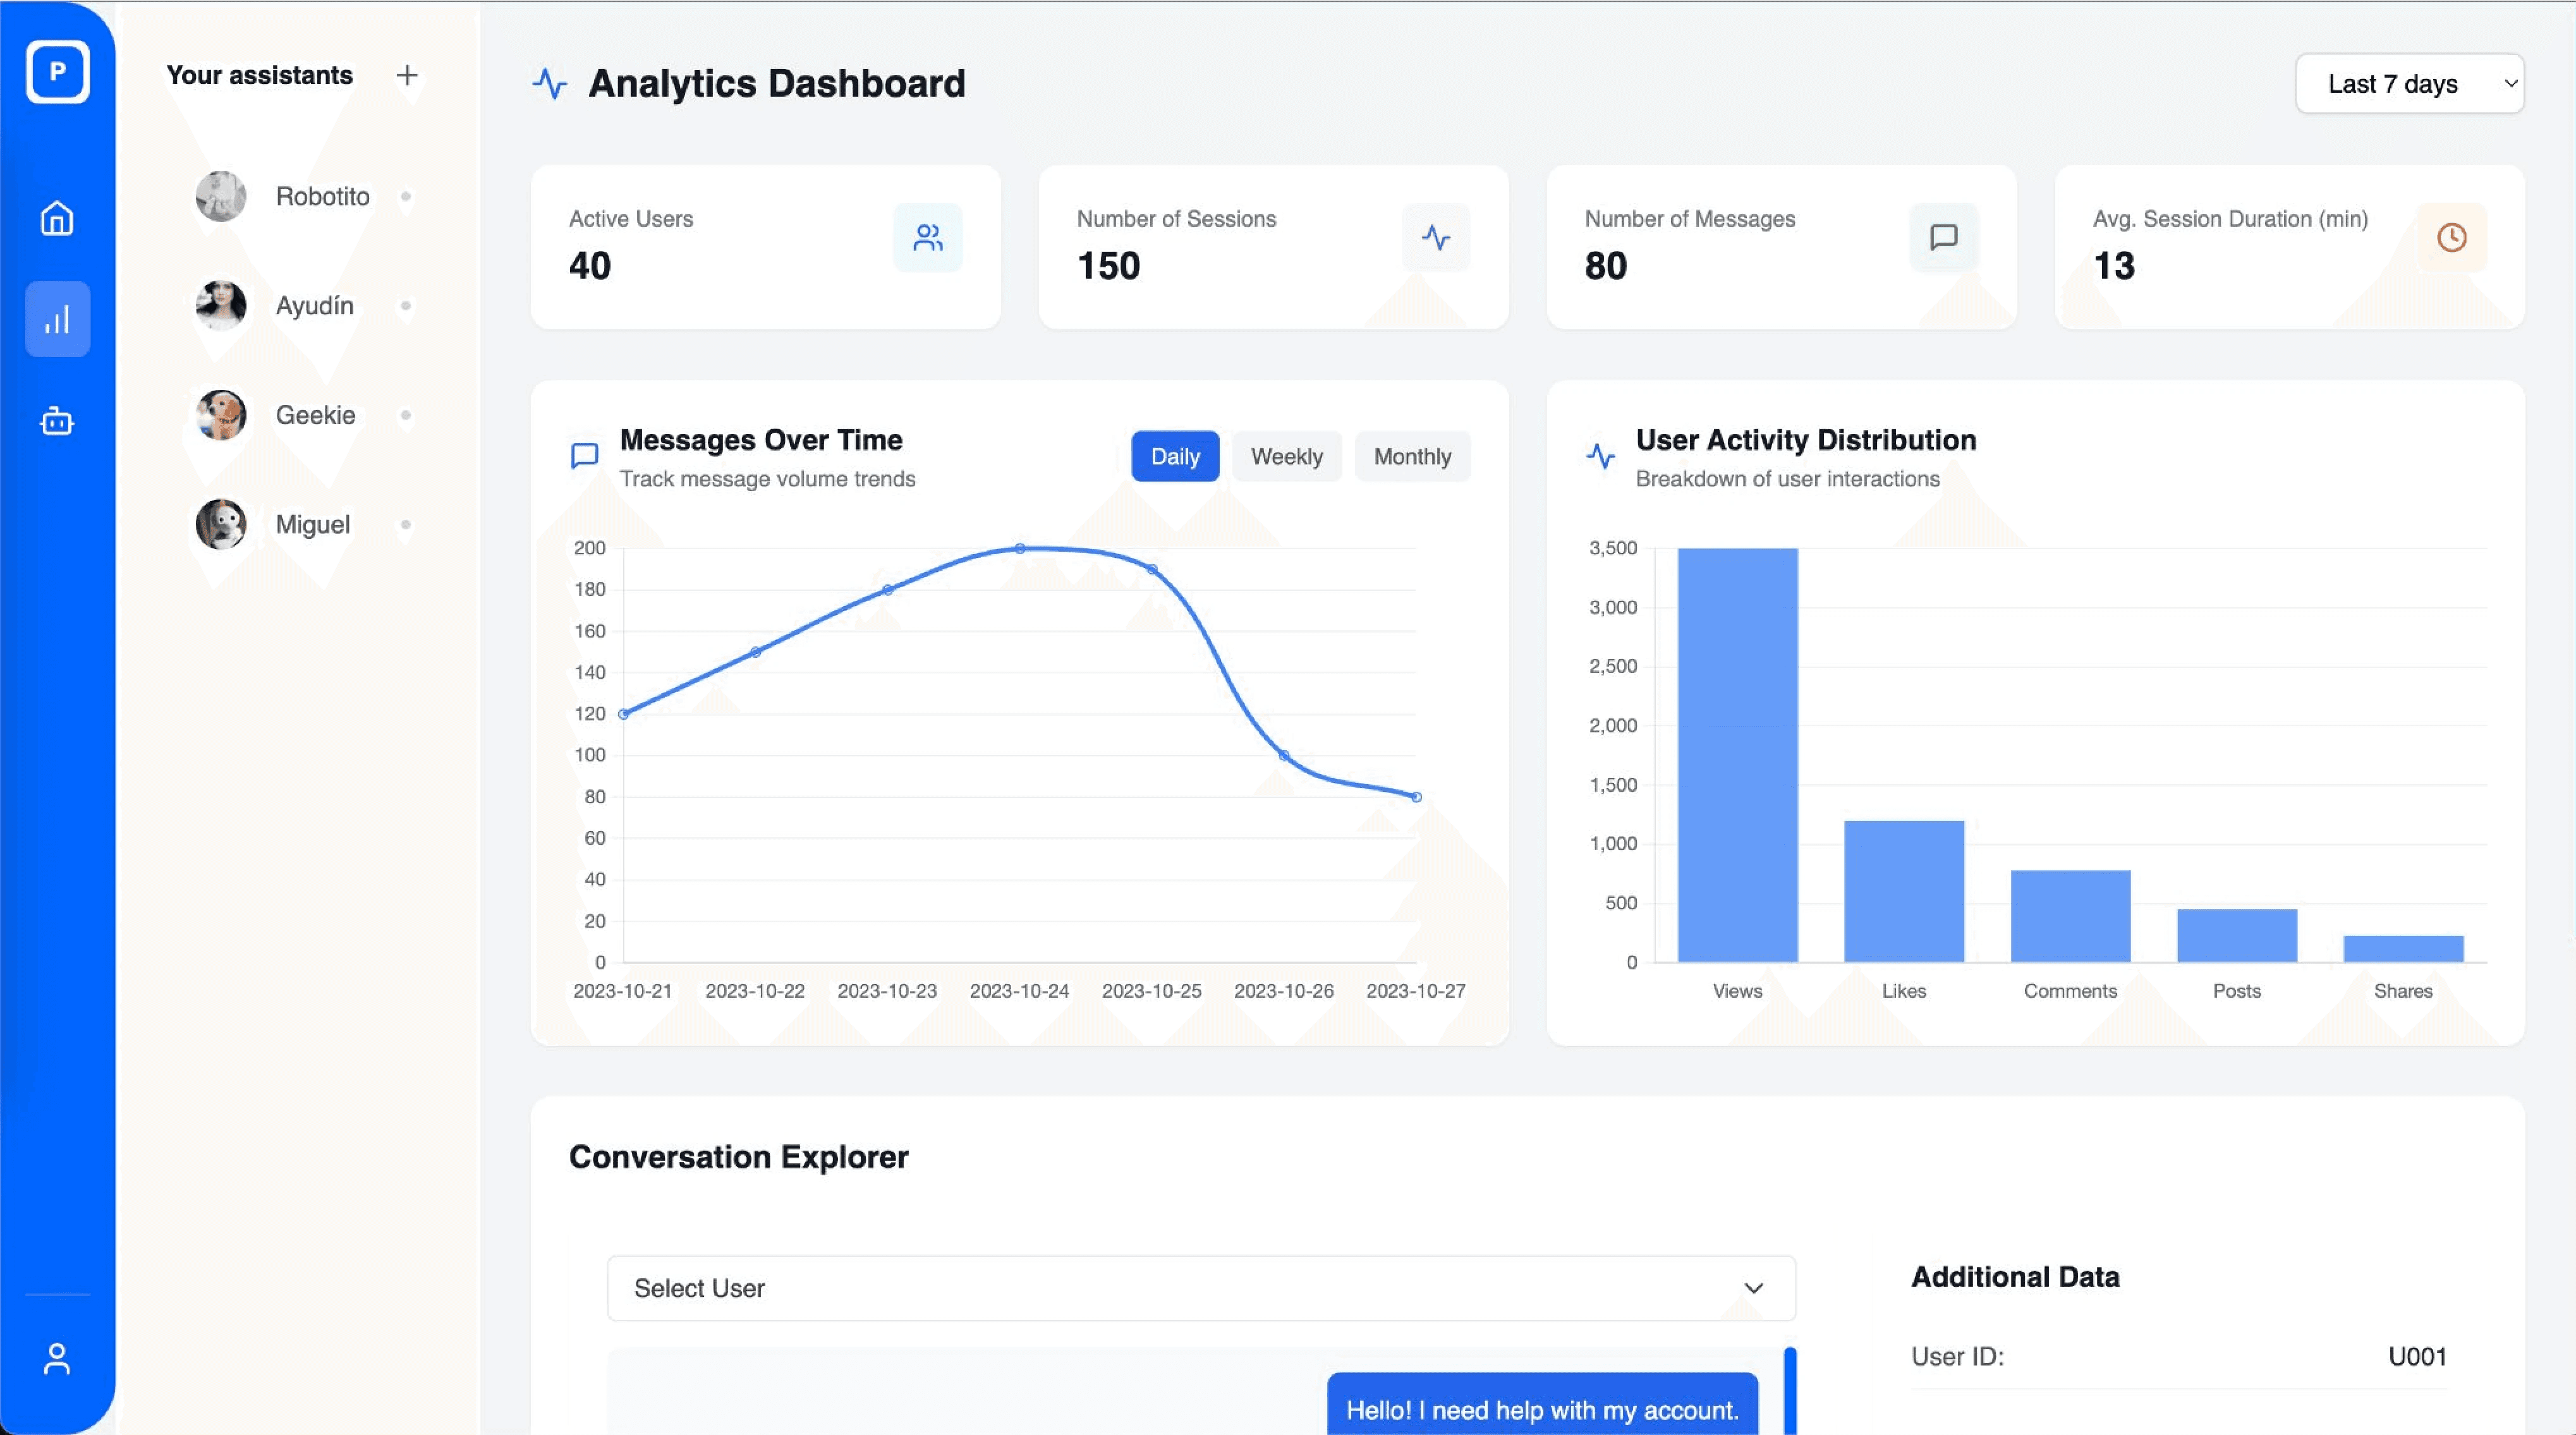The image size is (2576, 1435).
Task: Click the 'Your assistants' heading
Action: tap(259, 75)
